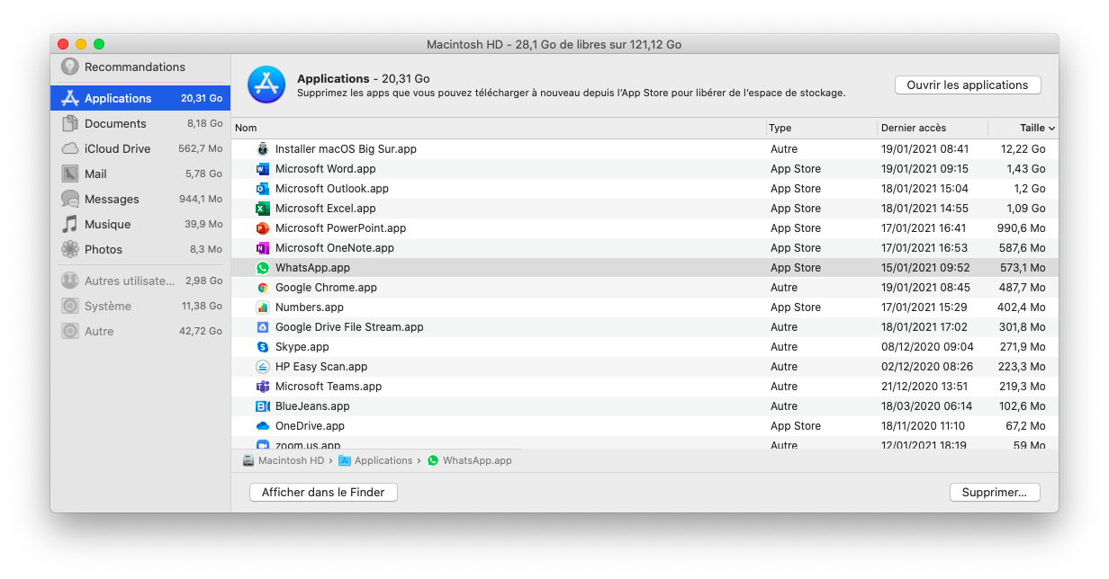This screenshot has width=1109, height=579.
Task: Click the Microsoft OneNote app icon
Action: tap(263, 248)
